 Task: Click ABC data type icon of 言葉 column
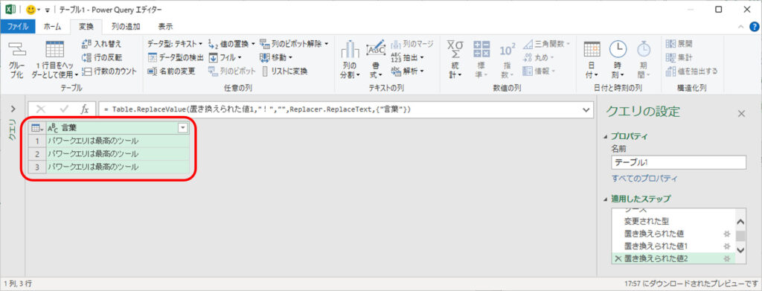tap(53, 128)
